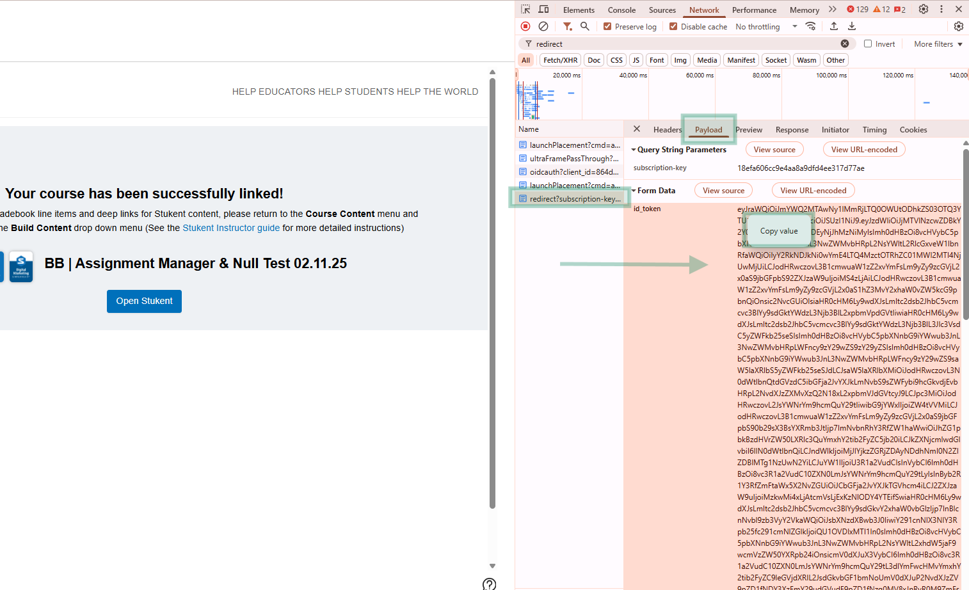Enable the Invert filter checkbox
The width and height of the screenshot is (969, 590).
868,44
